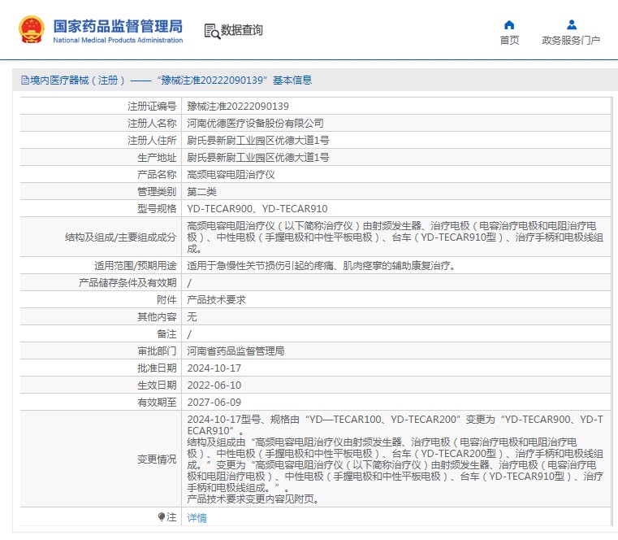This screenshot has height=540, width=618.
Task: Click the 适用范围 intended use text
Action: (x=322, y=266)
